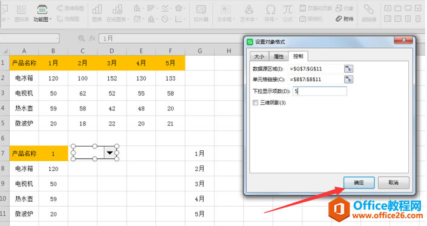Open the 艺术字 WordArt menu
This screenshot has width=427, height=226.
click(x=249, y=13)
